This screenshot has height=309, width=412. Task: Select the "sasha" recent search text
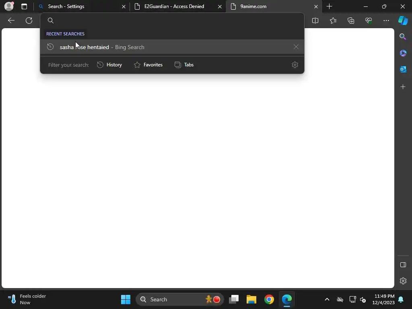tap(66, 47)
